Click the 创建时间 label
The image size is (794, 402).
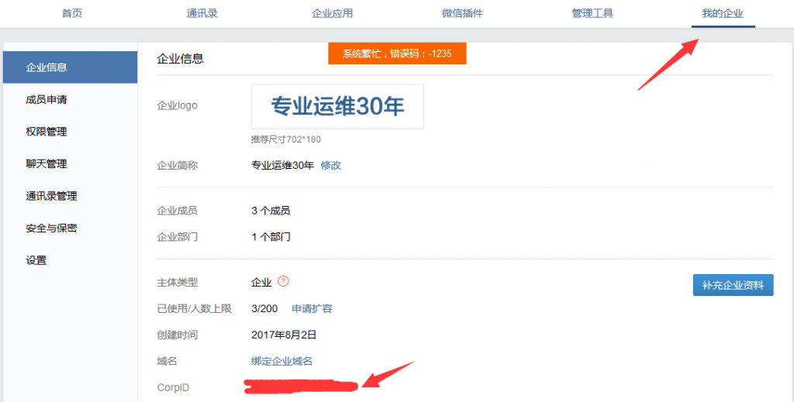(178, 335)
